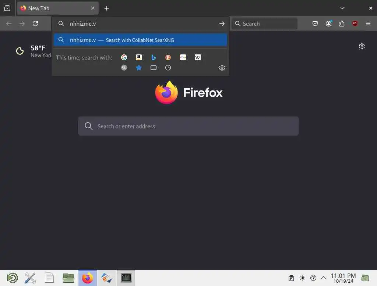The width and height of the screenshot is (377, 286).
Task: Search this time with Bing
Action: 154,57
